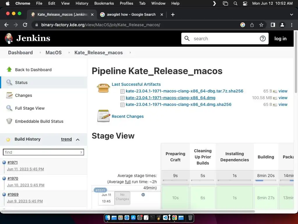This screenshot has height=224, width=298.
Task: Open Finder from the Dock
Action: (108, 218)
